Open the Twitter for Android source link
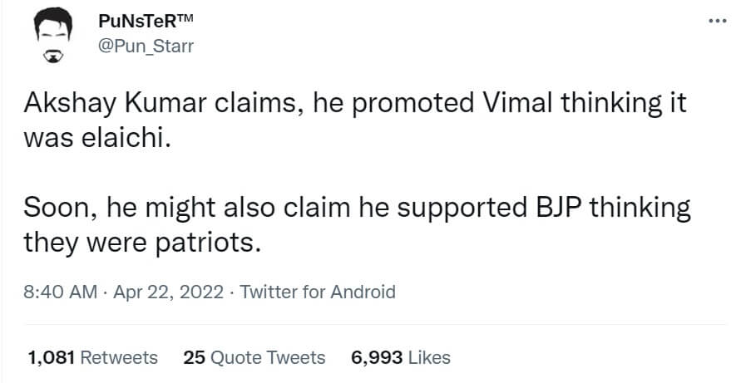The height and width of the screenshot is (383, 741). 317,292
